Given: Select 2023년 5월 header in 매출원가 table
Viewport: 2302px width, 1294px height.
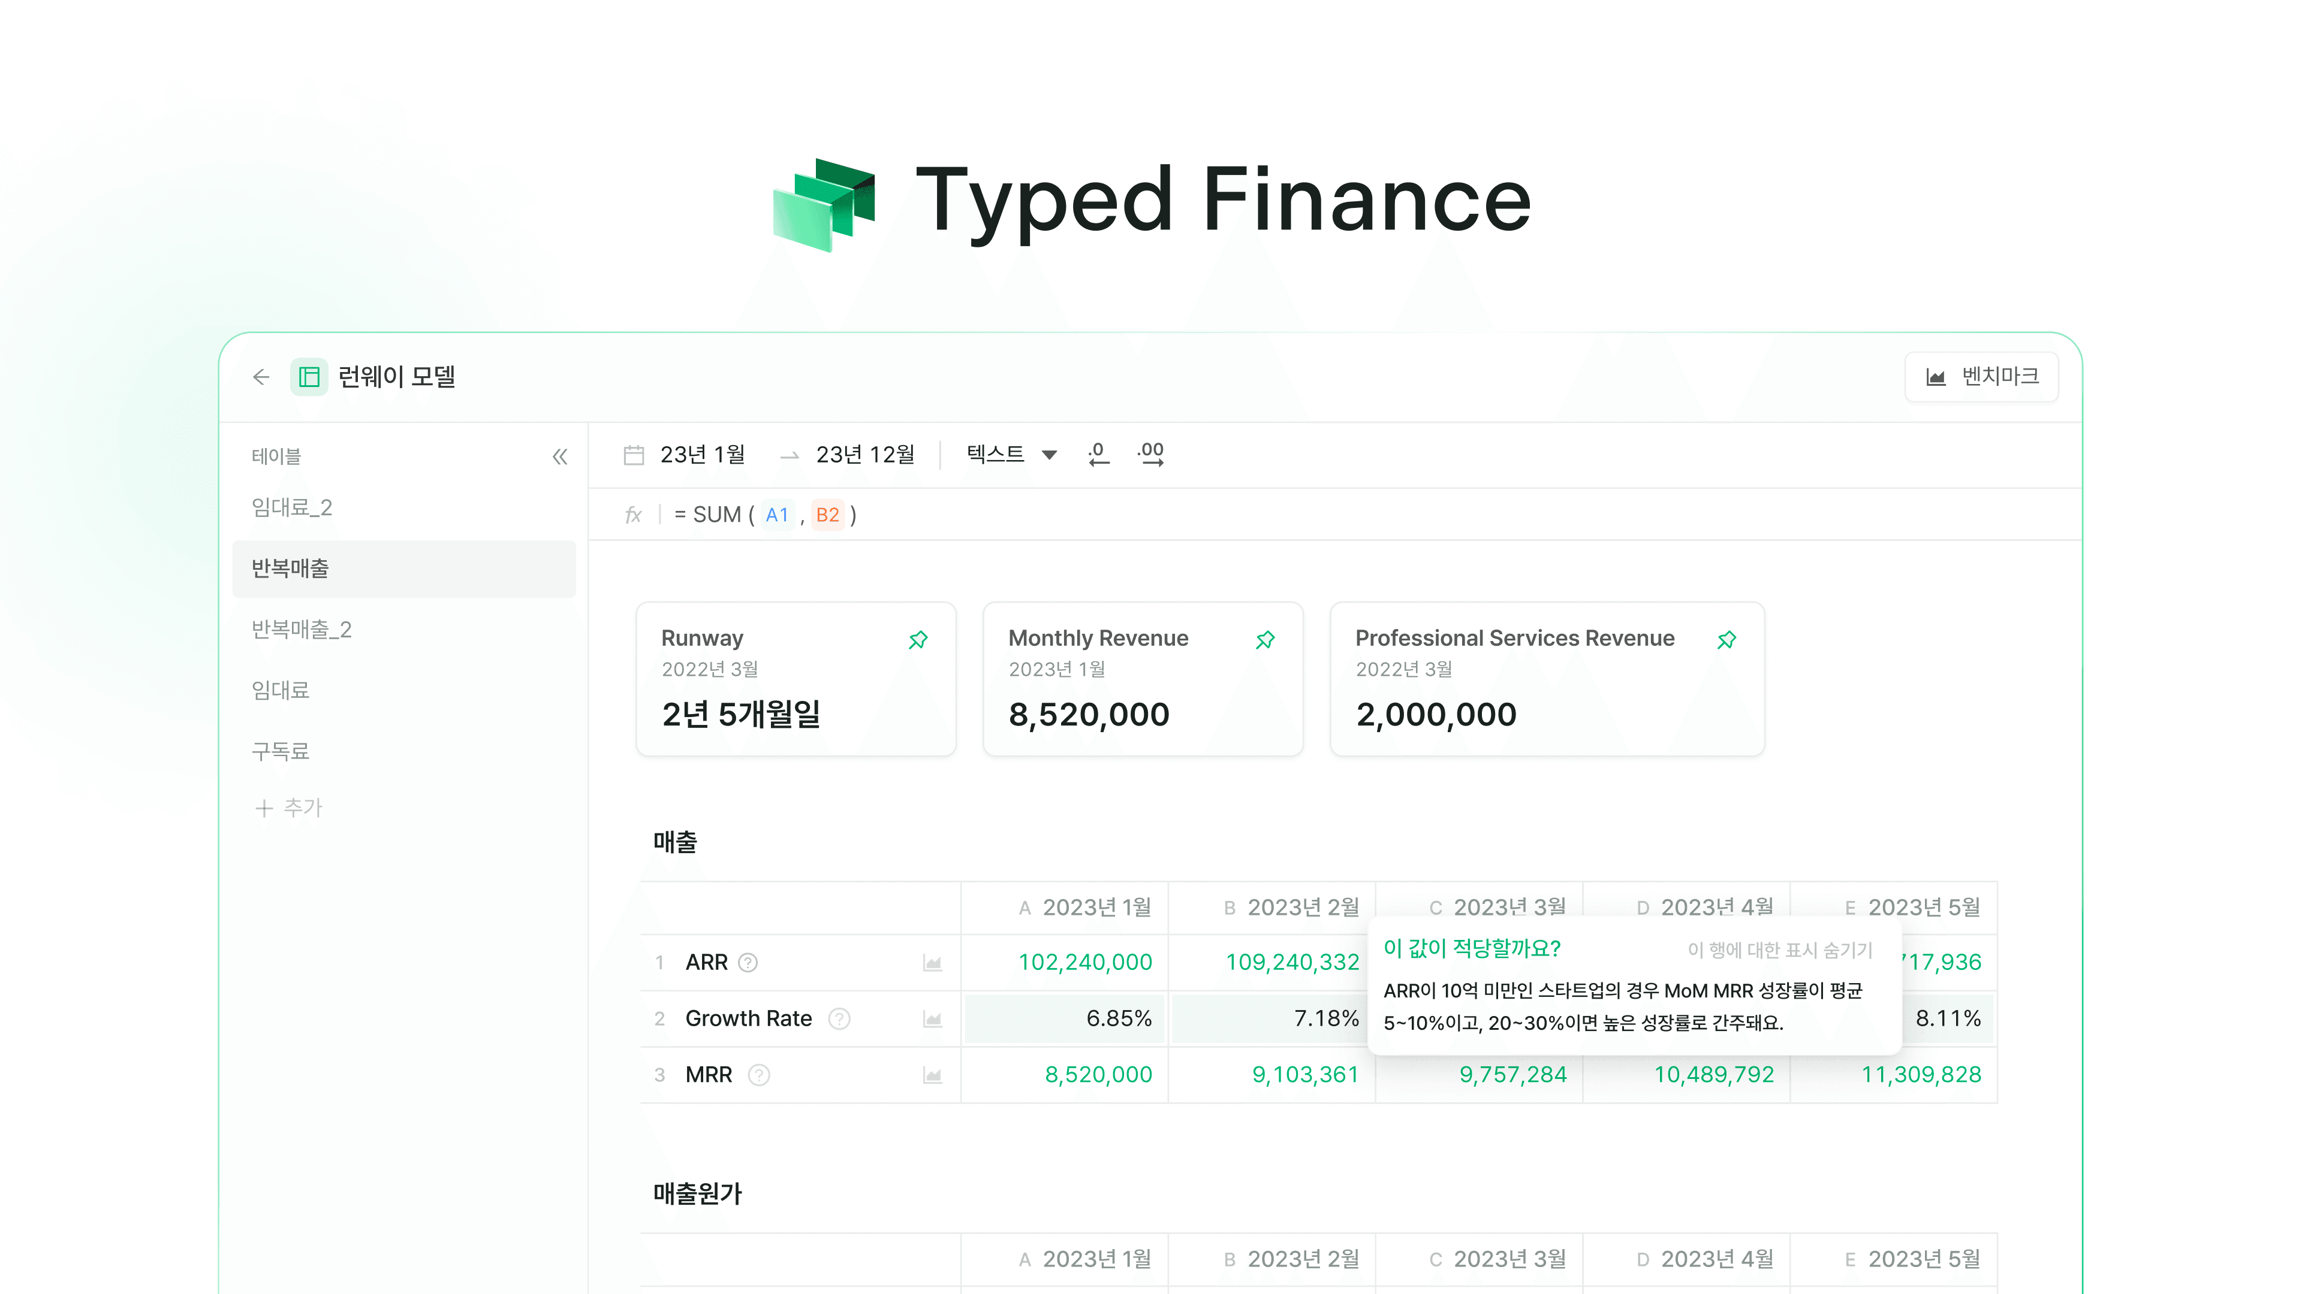Looking at the screenshot, I should tap(1894, 1260).
